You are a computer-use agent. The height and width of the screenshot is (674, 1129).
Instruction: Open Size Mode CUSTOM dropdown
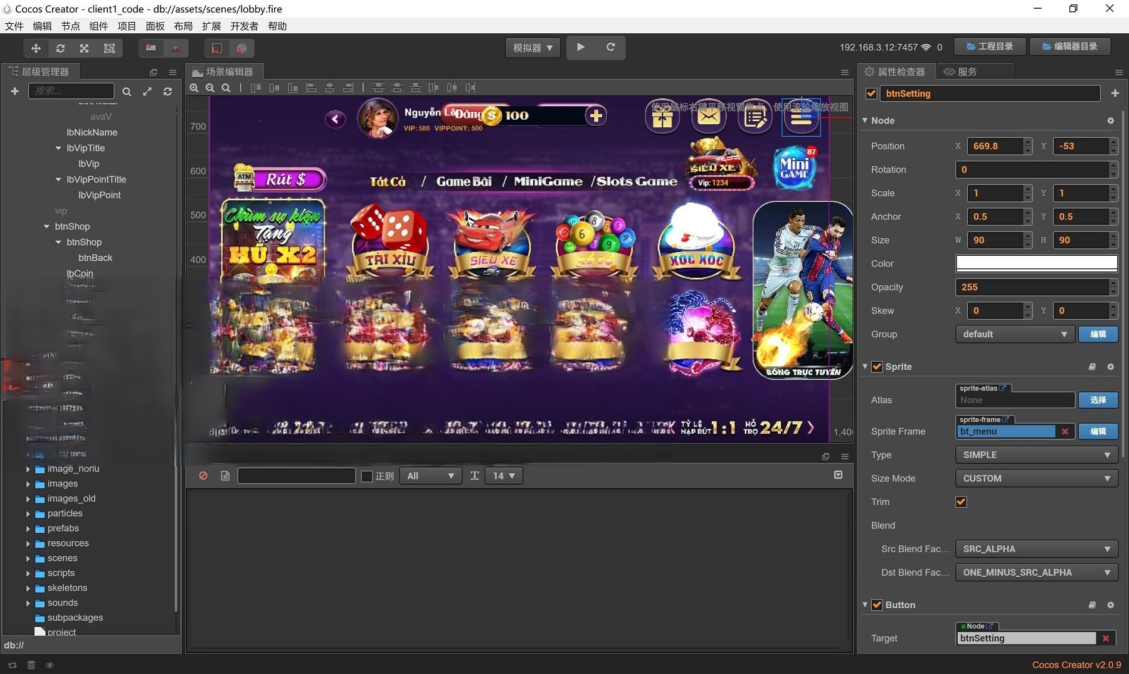pos(1036,478)
